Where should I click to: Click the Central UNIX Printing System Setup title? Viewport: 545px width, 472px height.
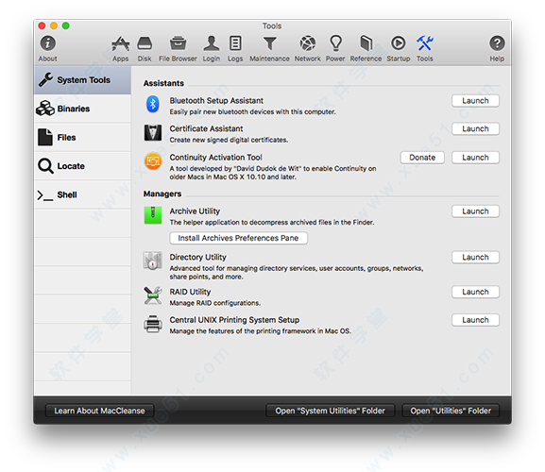tap(234, 320)
